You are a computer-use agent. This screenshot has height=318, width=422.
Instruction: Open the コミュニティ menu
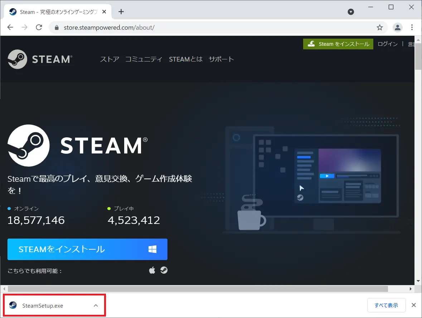click(x=144, y=59)
